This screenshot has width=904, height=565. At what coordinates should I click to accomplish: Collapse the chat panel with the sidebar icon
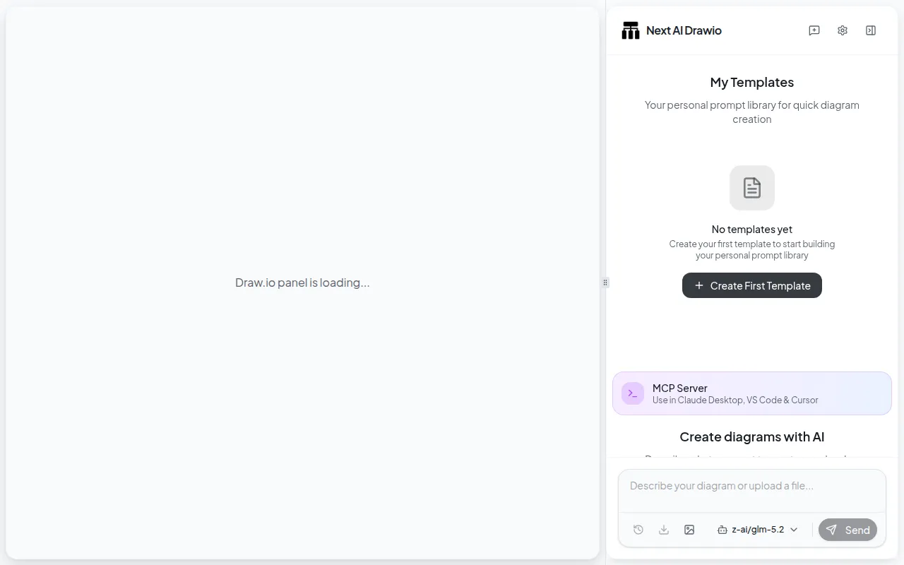[871, 30]
